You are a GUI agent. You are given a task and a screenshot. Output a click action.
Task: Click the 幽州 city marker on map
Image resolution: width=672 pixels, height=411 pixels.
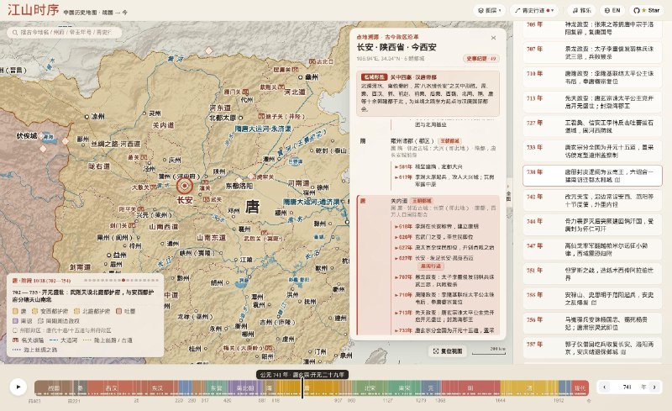[301, 77]
